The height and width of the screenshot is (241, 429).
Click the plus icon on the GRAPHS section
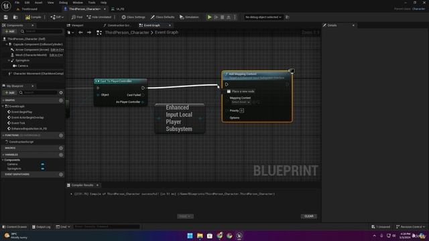point(61,100)
